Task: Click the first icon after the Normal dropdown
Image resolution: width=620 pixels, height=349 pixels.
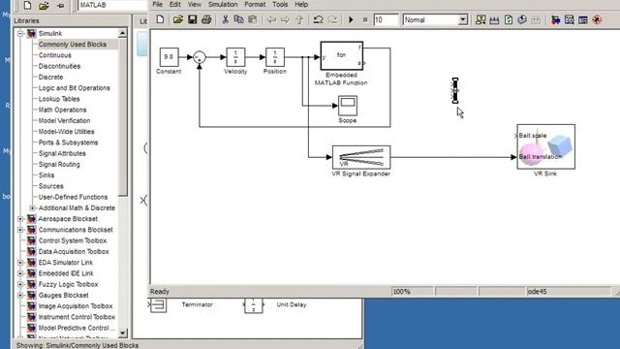Action: [480, 19]
